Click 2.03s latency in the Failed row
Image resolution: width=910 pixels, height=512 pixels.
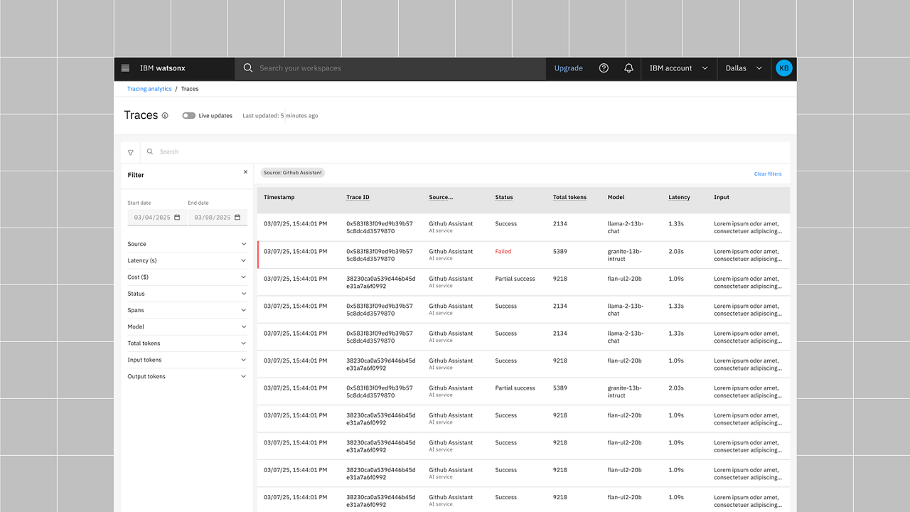tap(676, 252)
